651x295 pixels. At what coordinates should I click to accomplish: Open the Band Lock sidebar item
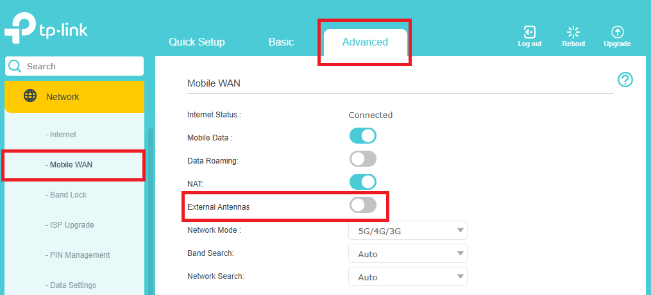pos(66,194)
